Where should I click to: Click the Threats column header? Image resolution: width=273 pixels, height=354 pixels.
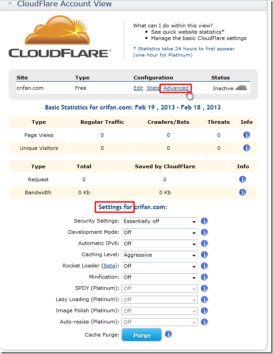[219, 122]
